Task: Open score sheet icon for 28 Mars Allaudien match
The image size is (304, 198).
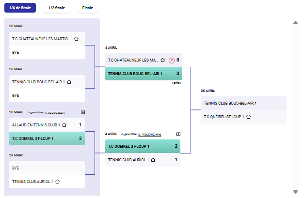Action: 83,112
